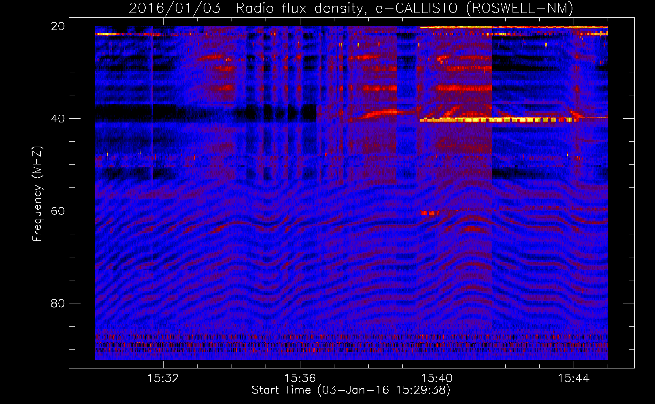The height and width of the screenshot is (404, 655).
Task: Click the 80 frequency tick label
Action: click(57, 303)
